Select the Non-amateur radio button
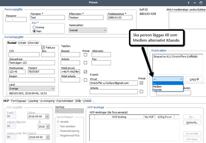 point(58,126)
